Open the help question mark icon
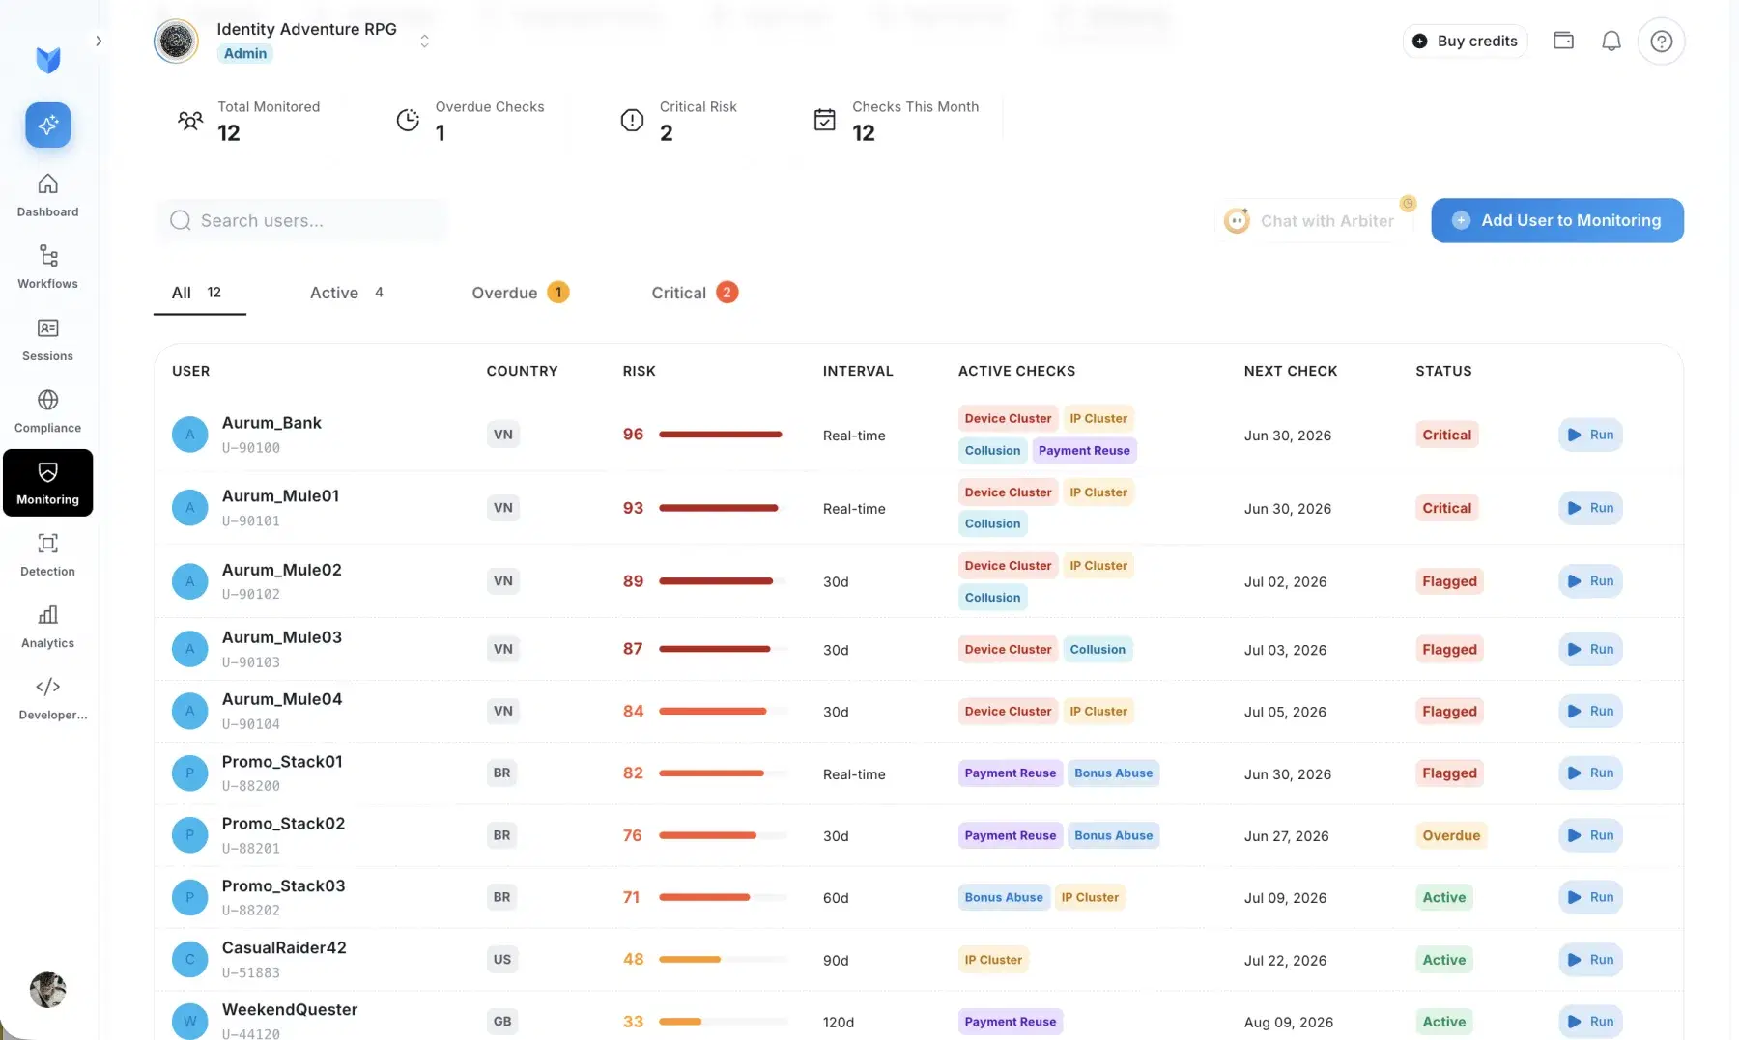Image resolution: width=1739 pixels, height=1040 pixels. click(1662, 42)
